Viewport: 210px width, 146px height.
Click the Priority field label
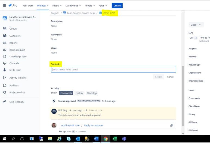pyautogui.click(x=192, y=114)
